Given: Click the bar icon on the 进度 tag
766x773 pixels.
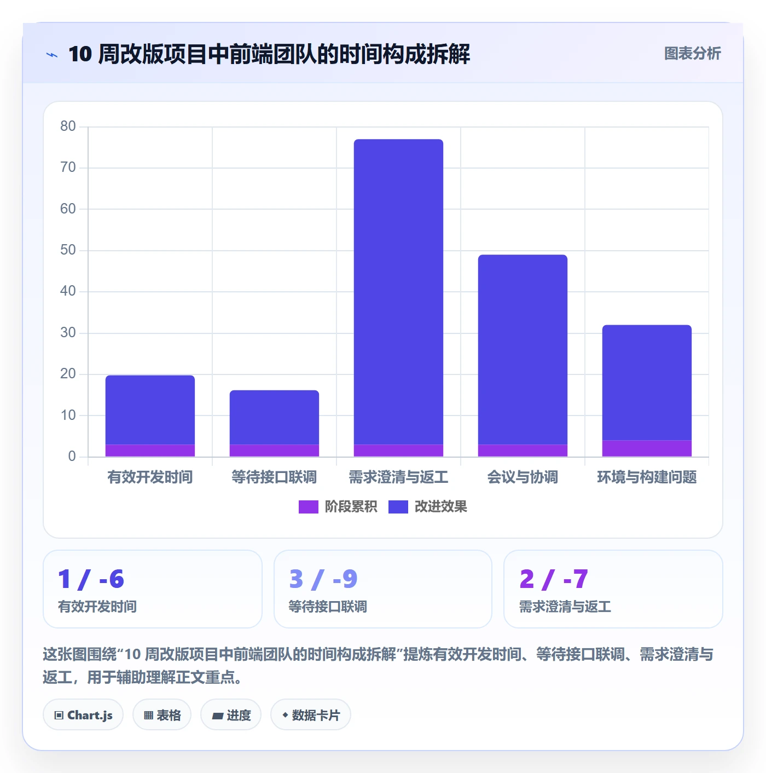Looking at the screenshot, I should [x=218, y=716].
